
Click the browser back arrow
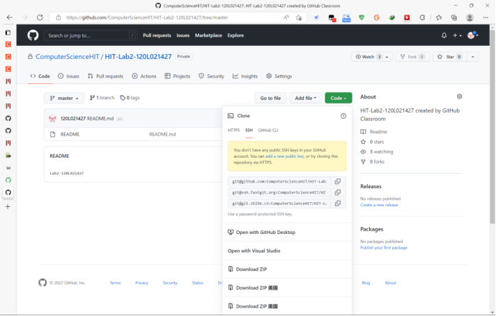(10, 17)
